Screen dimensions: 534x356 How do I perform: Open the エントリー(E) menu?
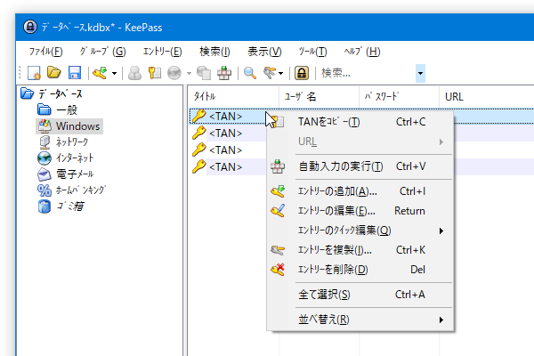tap(162, 52)
